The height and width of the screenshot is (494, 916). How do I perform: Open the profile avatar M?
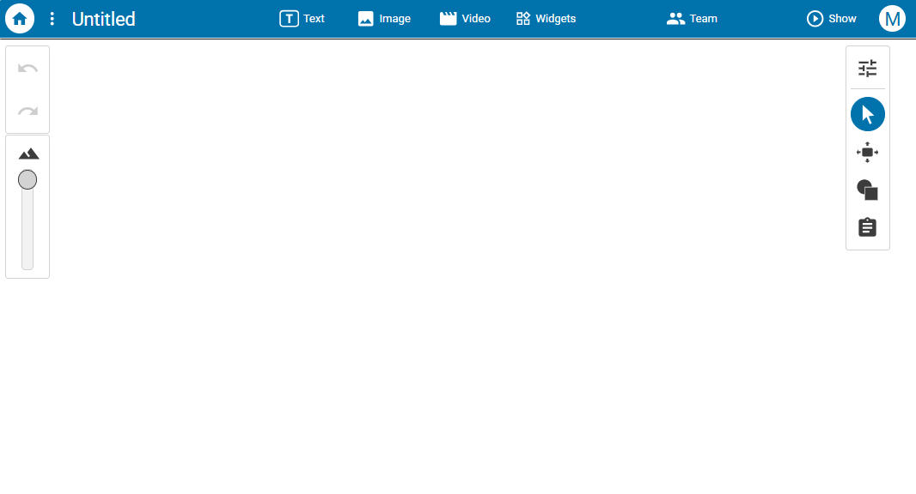coord(892,18)
